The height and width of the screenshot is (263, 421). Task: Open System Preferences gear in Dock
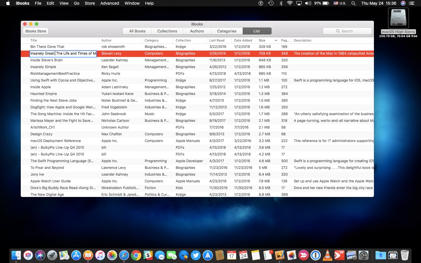click(x=363, y=255)
